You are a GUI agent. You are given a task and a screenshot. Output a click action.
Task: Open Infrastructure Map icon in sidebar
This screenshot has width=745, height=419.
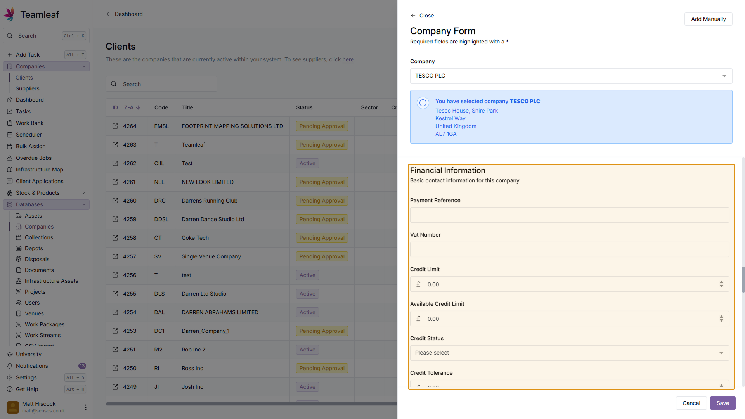click(x=10, y=170)
